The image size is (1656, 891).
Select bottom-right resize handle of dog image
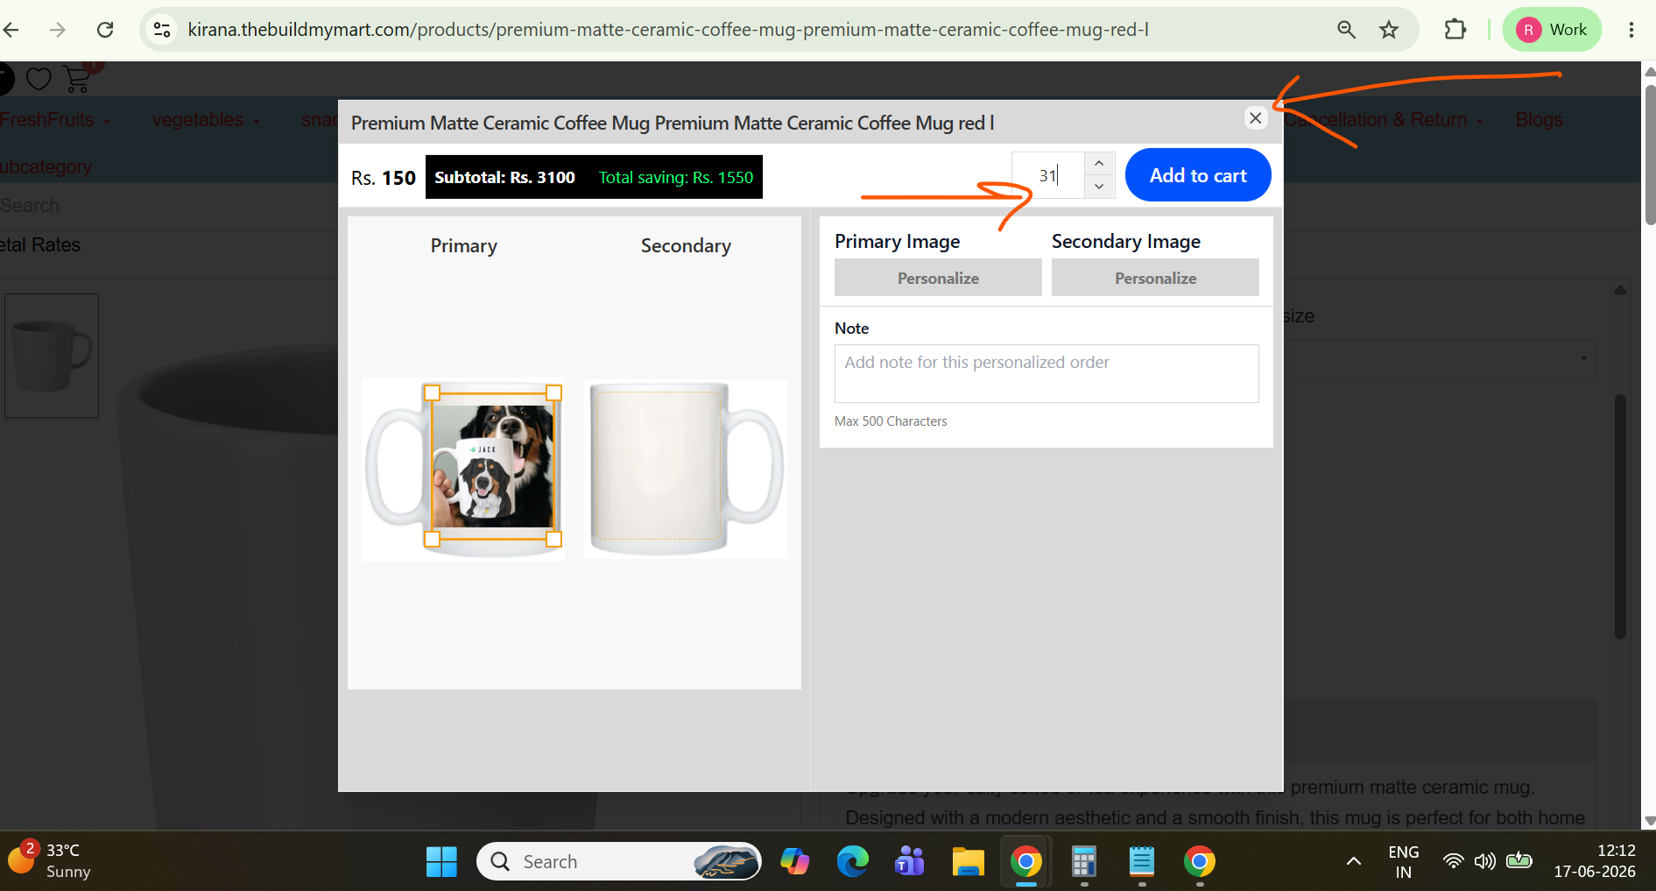(554, 540)
